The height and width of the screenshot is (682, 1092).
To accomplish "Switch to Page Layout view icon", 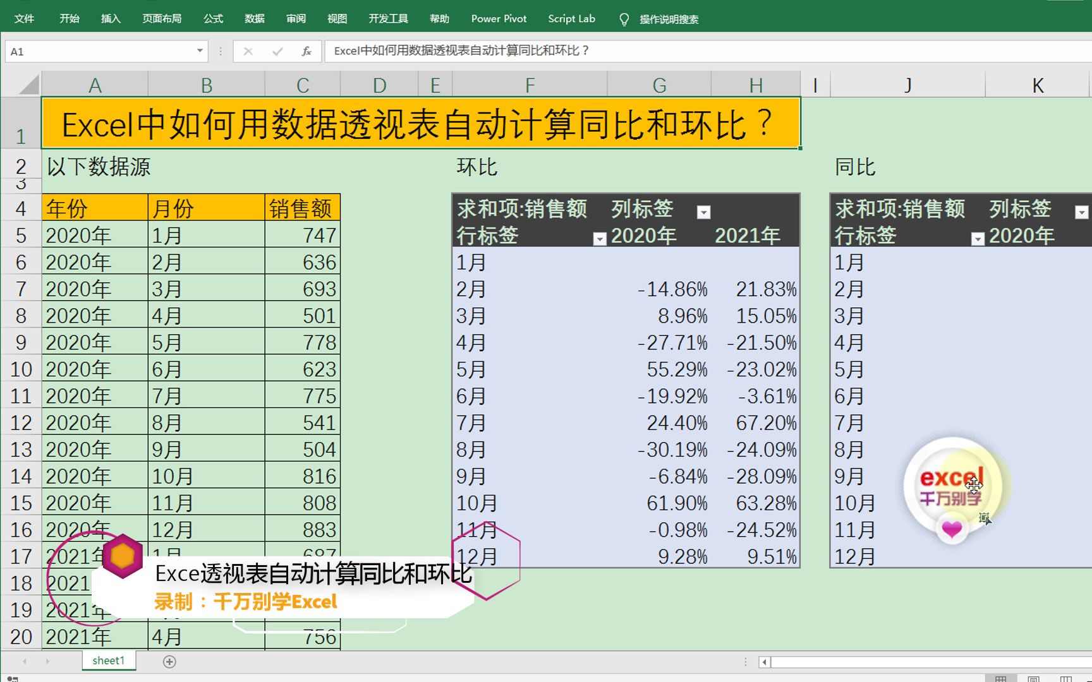I will click(1034, 679).
